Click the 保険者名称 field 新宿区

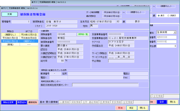pyautogui.click(x=73, y=38)
